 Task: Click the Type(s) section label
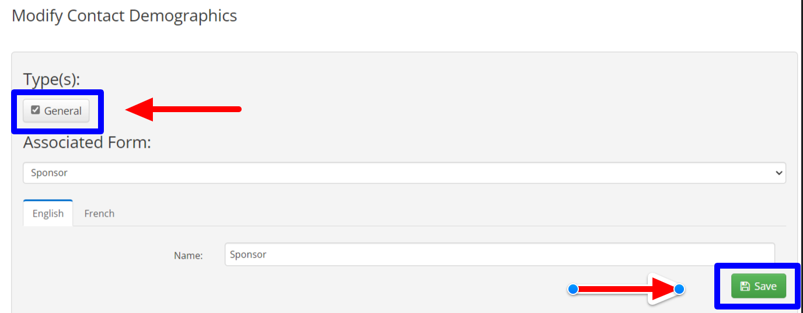51,79
